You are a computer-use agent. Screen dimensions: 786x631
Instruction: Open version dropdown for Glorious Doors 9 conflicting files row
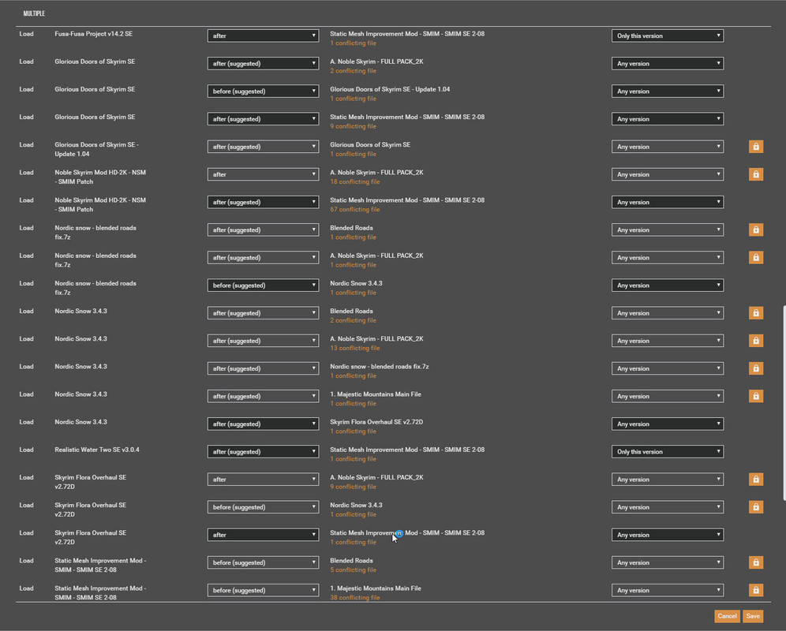coord(667,119)
